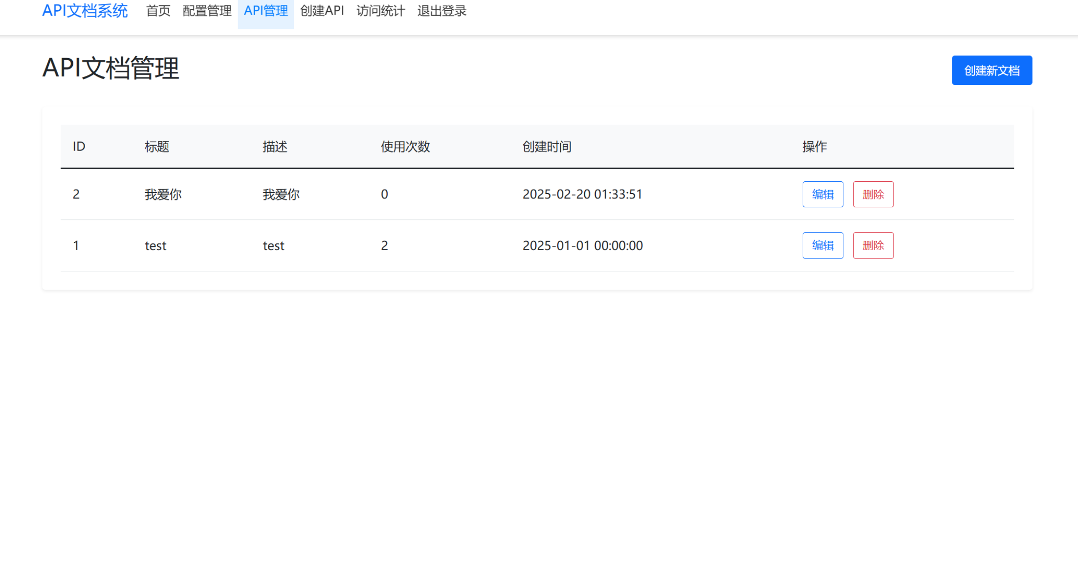
Task: Delete the test document entry
Action: click(x=873, y=245)
